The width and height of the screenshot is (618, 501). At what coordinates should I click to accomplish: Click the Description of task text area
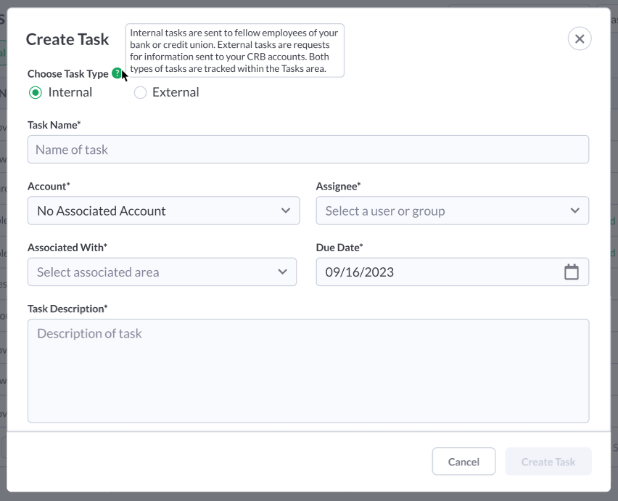click(308, 370)
